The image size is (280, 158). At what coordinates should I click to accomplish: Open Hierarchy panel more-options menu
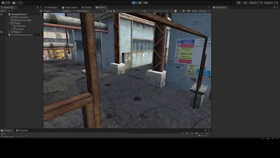pyautogui.click(x=41, y=7)
